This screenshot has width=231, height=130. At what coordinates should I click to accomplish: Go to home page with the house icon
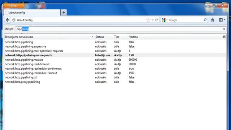pos(213,20)
